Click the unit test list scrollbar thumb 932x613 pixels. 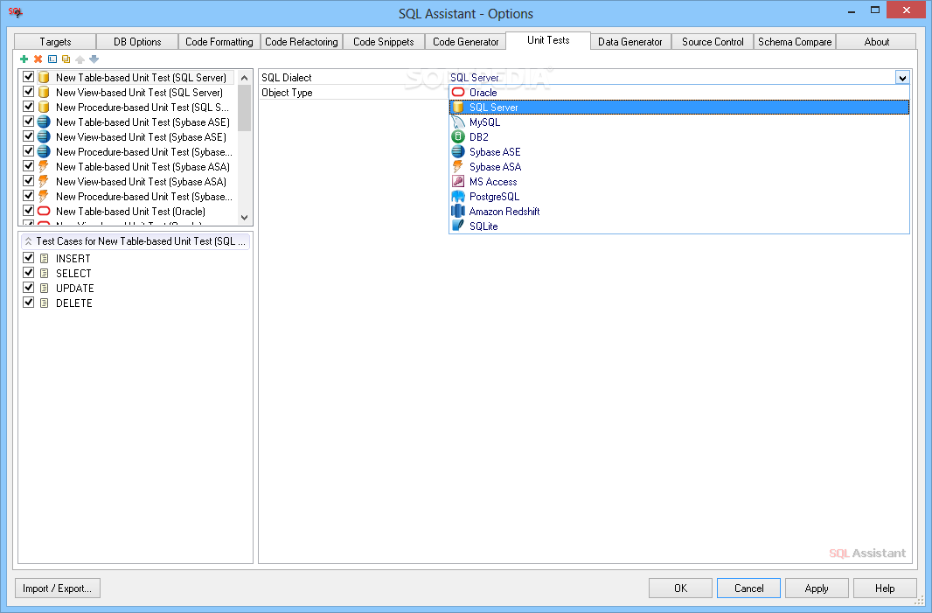(x=244, y=108)
